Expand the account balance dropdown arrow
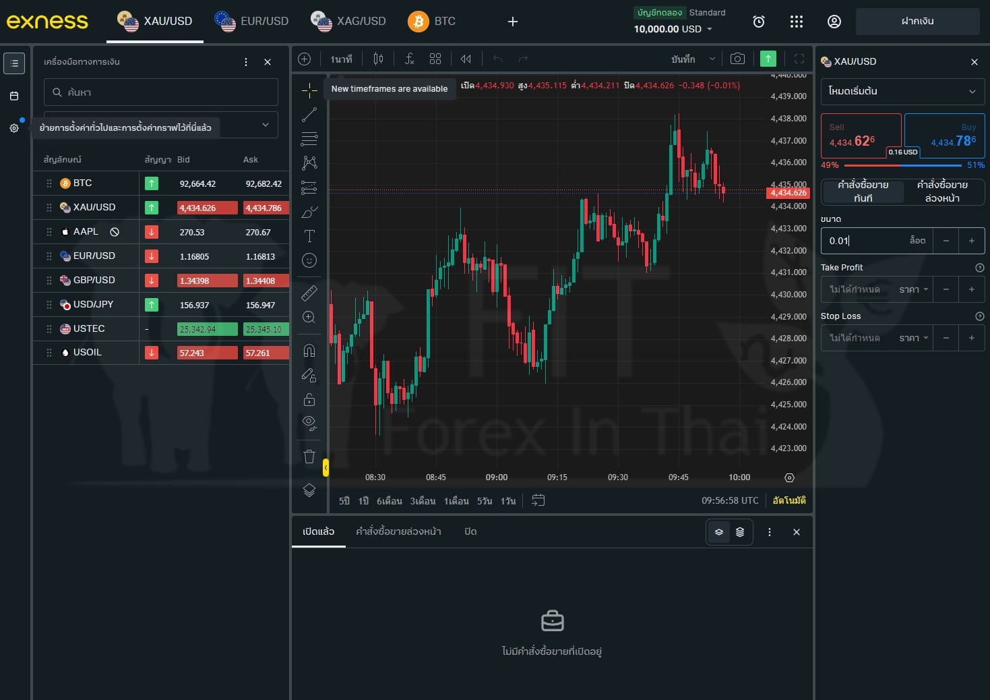The height and width of the screenshot is (700, 990). [x=710, y=29]
